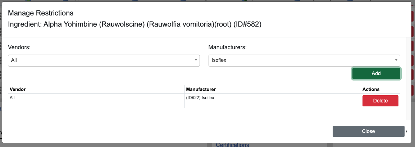This screenshot has width=415, height=147.
Task: Click the Vendor column header
Action: click(18, 89)
